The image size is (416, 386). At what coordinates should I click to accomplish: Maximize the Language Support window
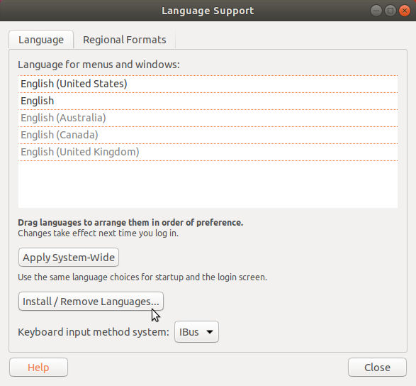(390, 11)
